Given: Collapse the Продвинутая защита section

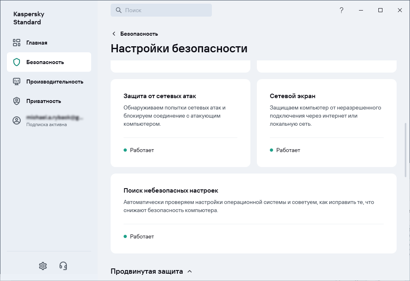Looking at the screenshot, I should 190,271.
